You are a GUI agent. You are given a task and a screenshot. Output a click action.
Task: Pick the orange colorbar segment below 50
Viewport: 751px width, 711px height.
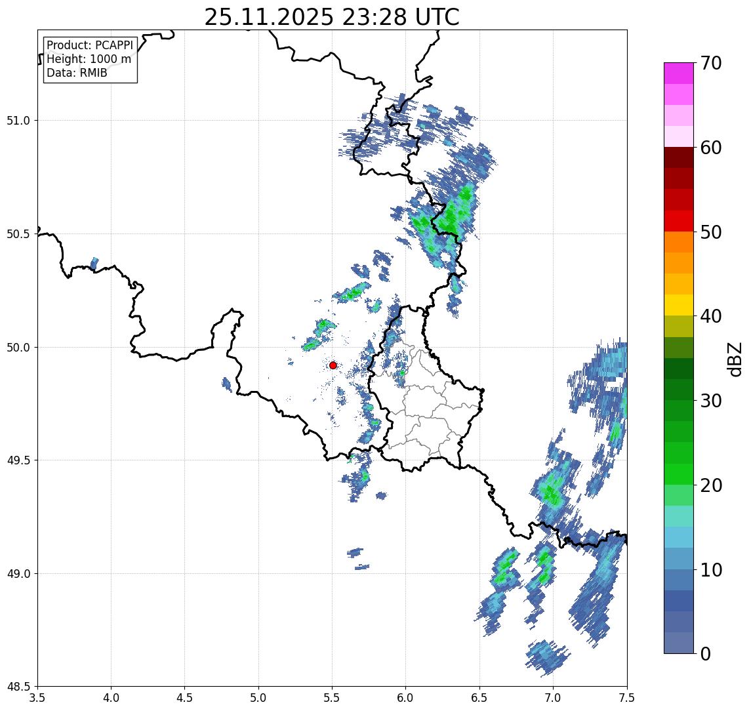pyautogui.click(x=679, y=242)
